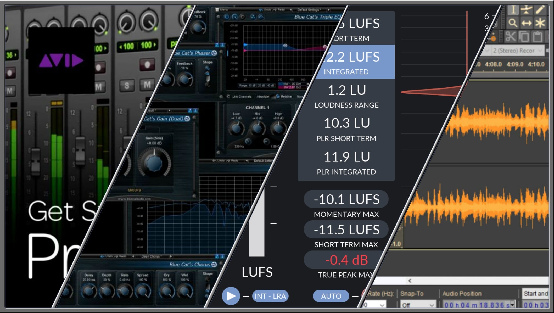554x313 pixels.
Task: Expand the Audio Position format arrow
Action: point(512,304)
